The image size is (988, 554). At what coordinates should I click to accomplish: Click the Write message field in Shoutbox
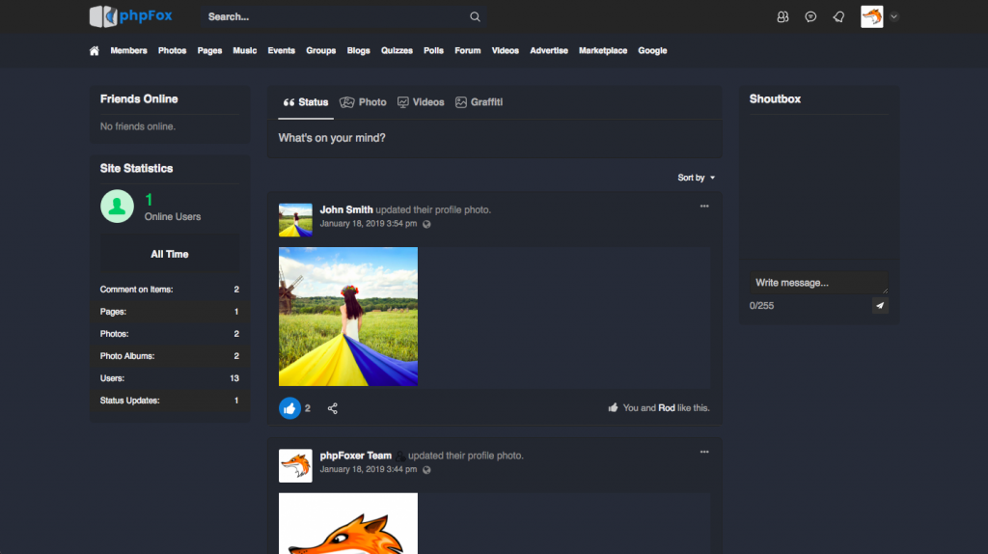click(x=819, y=283)
